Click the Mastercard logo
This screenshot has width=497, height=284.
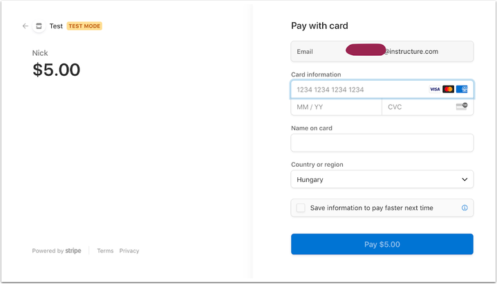(448, 90)
